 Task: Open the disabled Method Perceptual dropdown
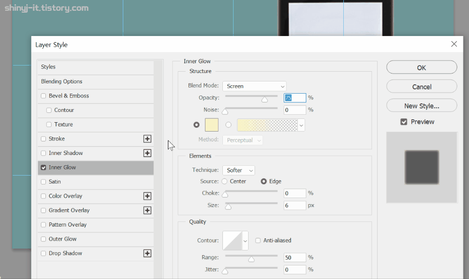coord(242,140)
